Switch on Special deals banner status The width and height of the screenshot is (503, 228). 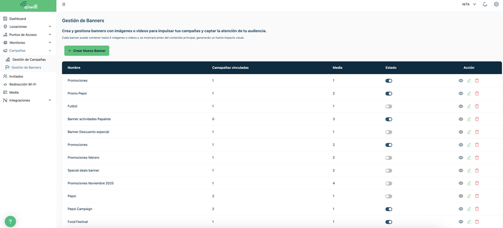coord(389,170)
